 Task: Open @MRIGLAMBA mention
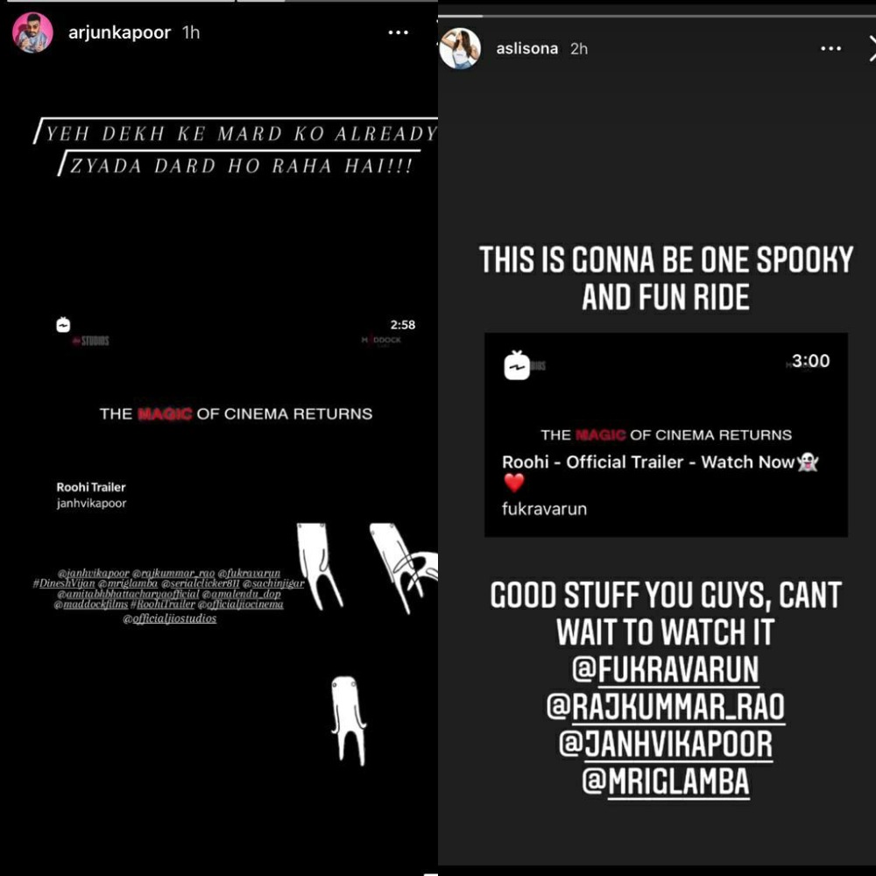pos(666,781)
